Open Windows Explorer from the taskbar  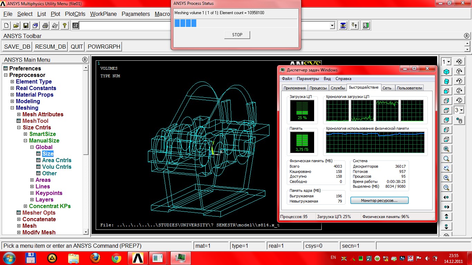pos(74,258)
